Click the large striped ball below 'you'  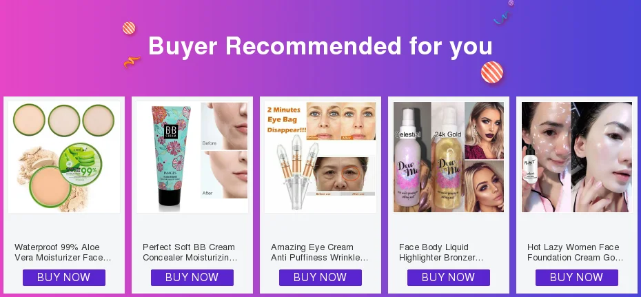tap(492, 72)
